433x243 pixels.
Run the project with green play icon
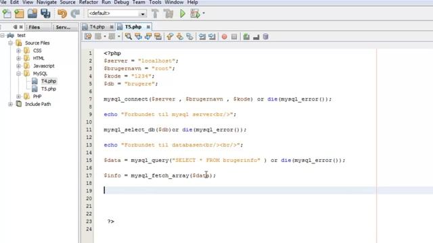(x=183, y=13)
